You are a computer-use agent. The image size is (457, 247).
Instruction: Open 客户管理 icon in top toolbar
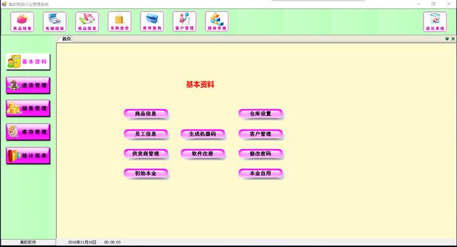coord(185,21)
